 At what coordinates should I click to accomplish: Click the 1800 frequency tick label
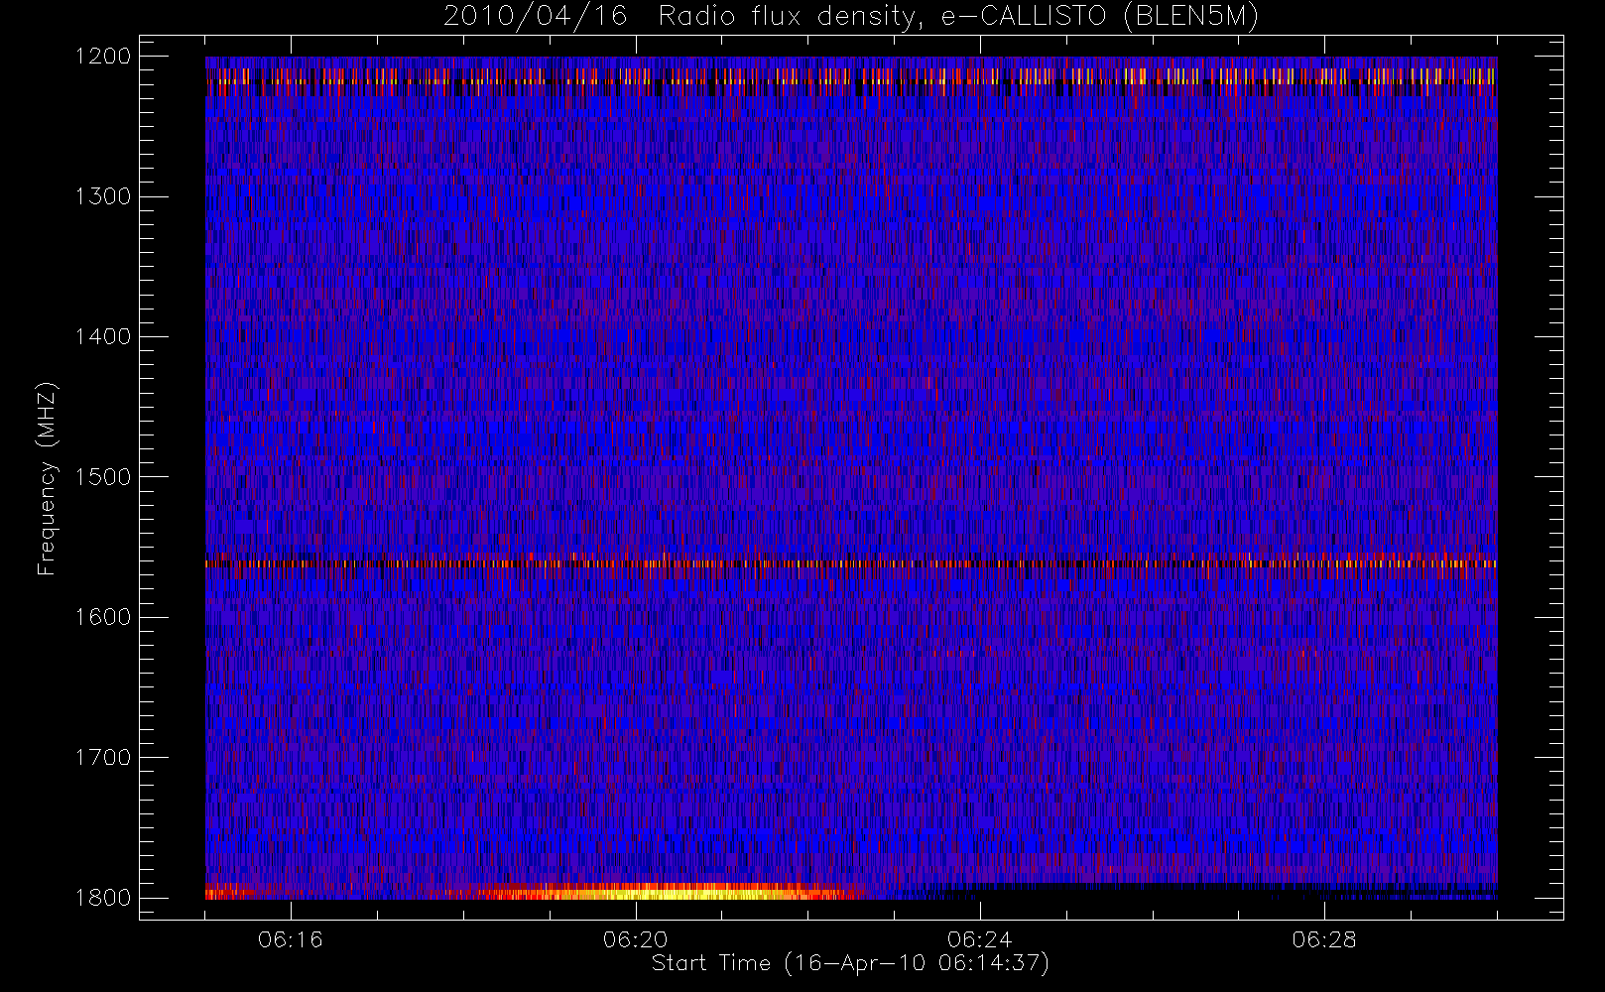pyautogui.click(x=103, y=898)
